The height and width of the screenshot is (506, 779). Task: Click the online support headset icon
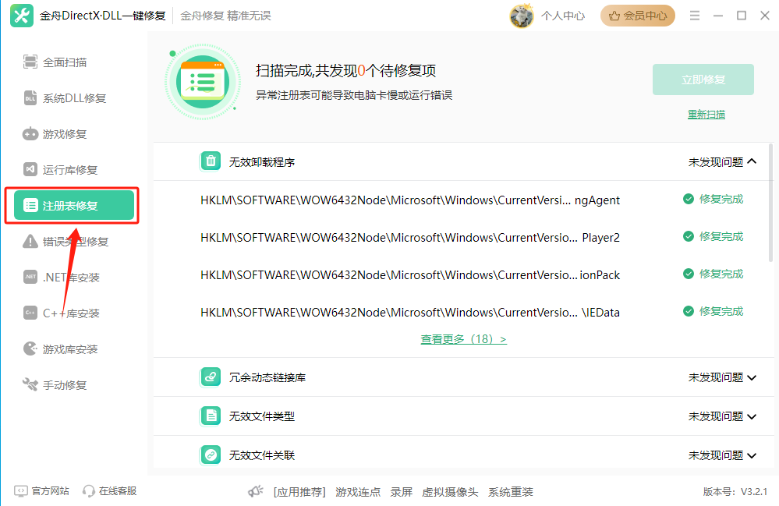coord(89,491)
